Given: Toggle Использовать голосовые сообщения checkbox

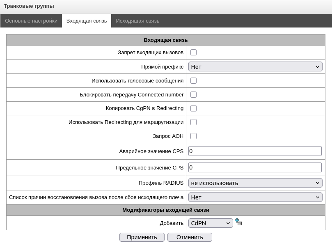Looking at the screenshot, I should [193, 81].
